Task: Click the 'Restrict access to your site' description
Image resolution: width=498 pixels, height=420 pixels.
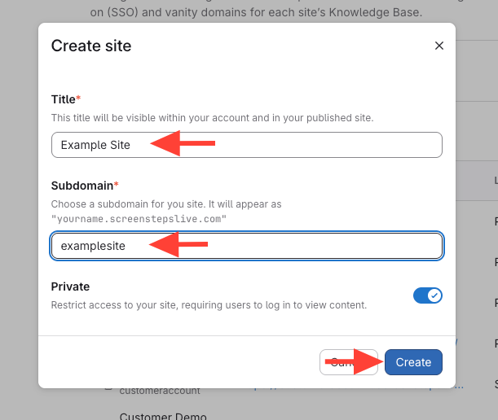Action: [x=209, y=305]
